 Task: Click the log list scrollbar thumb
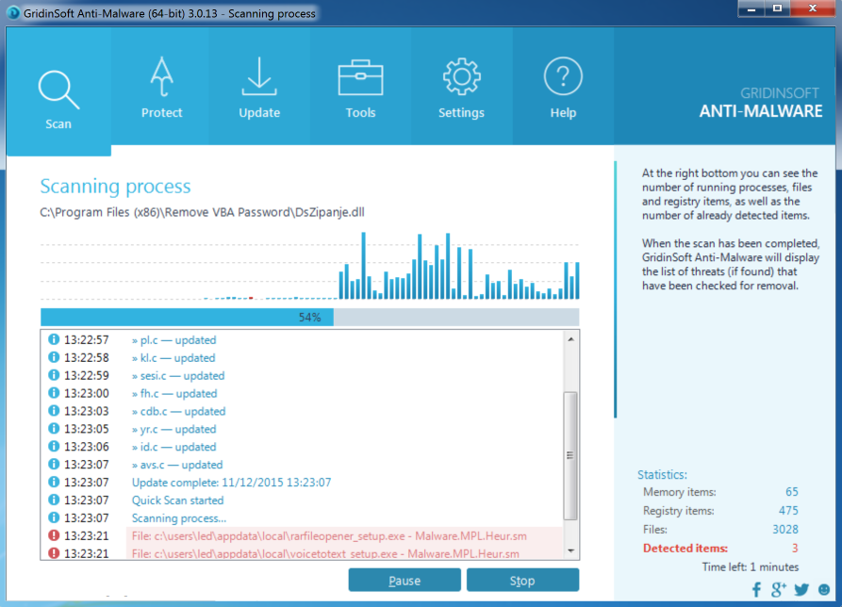570,455
